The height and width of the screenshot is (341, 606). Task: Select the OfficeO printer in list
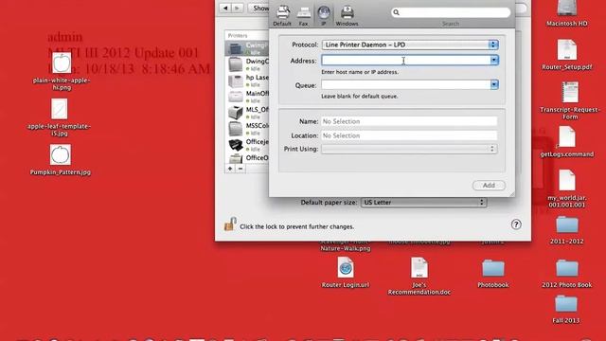[247, 158]
